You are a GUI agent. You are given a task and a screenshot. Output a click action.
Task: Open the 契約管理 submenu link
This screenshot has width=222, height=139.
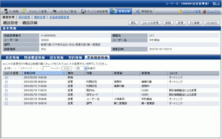coord(24,17)
